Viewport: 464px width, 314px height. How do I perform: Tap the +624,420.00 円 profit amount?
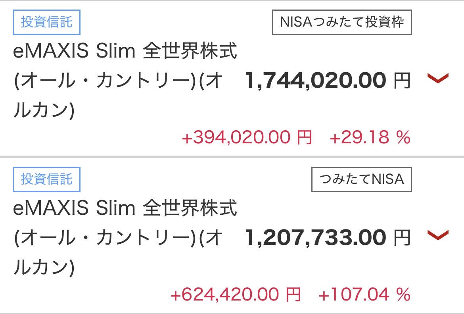tap(236, 295)
